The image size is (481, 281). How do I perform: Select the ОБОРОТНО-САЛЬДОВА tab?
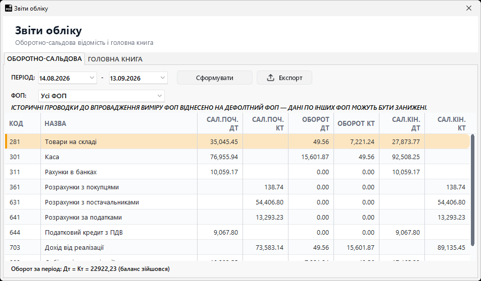click(44, 59)
